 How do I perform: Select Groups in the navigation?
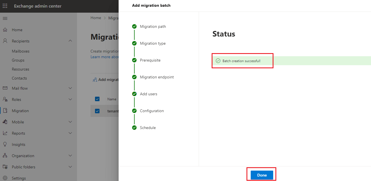[x=18, y=60]
